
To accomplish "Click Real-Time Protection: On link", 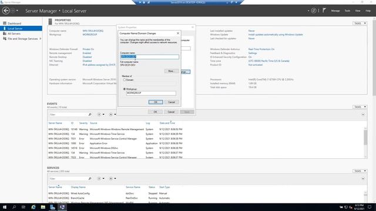I will (x=261, y=49).
